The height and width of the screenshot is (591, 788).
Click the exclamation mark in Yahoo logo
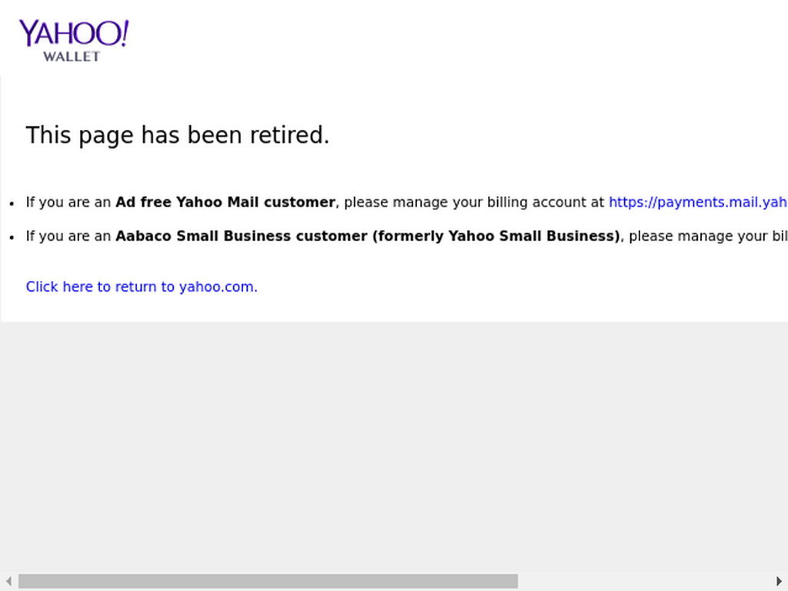pyautogui.click(x=124, y=32)
